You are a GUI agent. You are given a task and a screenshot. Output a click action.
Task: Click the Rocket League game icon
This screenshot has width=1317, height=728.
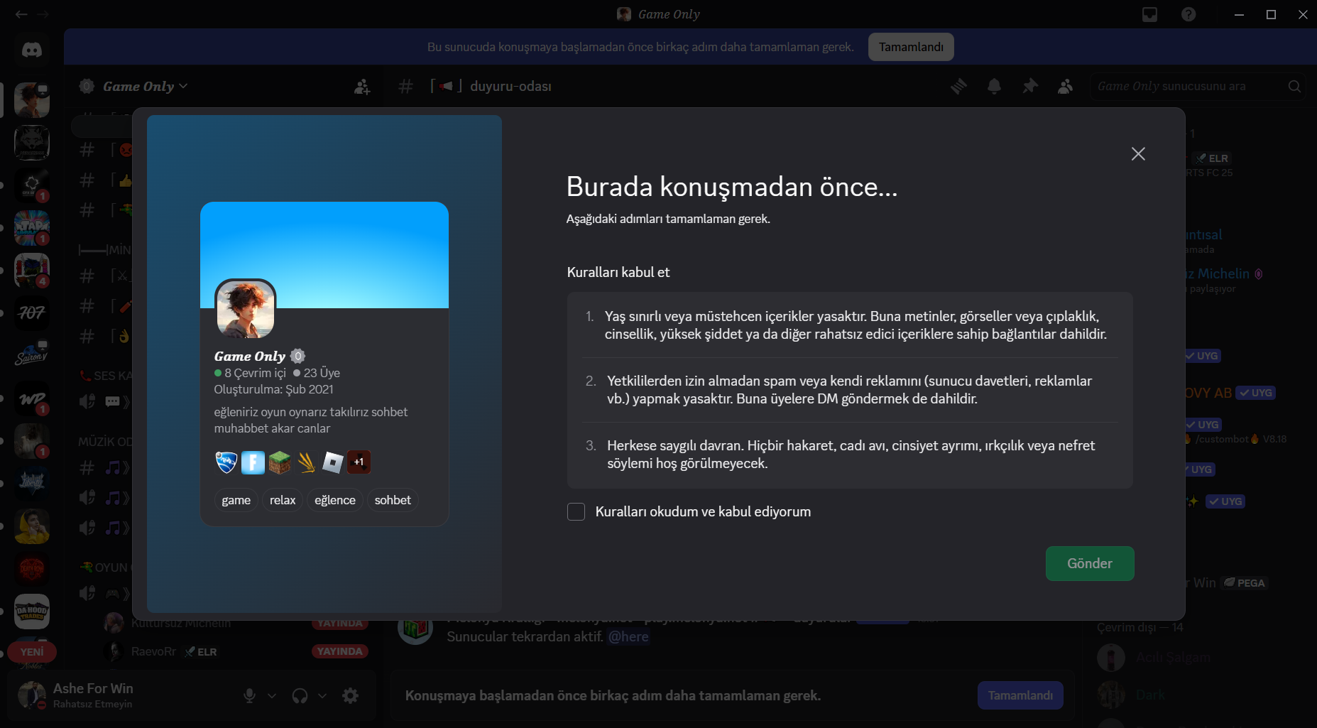[226, 462]
